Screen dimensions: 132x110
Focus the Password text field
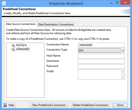click(101, 67)
